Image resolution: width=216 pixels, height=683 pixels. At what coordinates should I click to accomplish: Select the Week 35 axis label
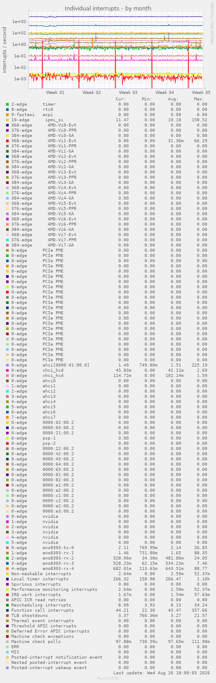[x=201, y=93]
